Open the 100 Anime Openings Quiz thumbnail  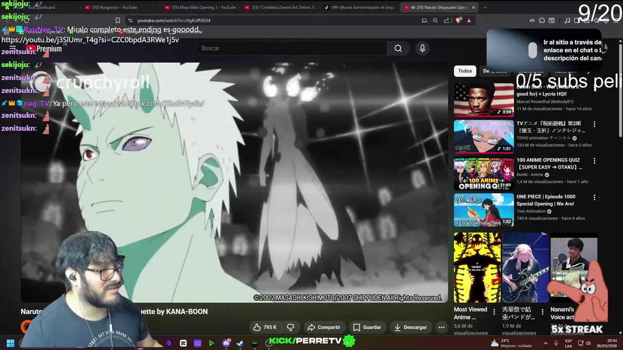[x=484, y=173]
